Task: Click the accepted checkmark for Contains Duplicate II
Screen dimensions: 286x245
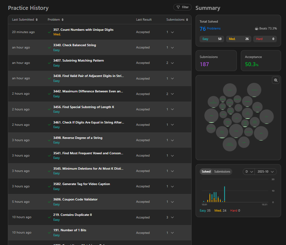Action: [x=49, y=217]
